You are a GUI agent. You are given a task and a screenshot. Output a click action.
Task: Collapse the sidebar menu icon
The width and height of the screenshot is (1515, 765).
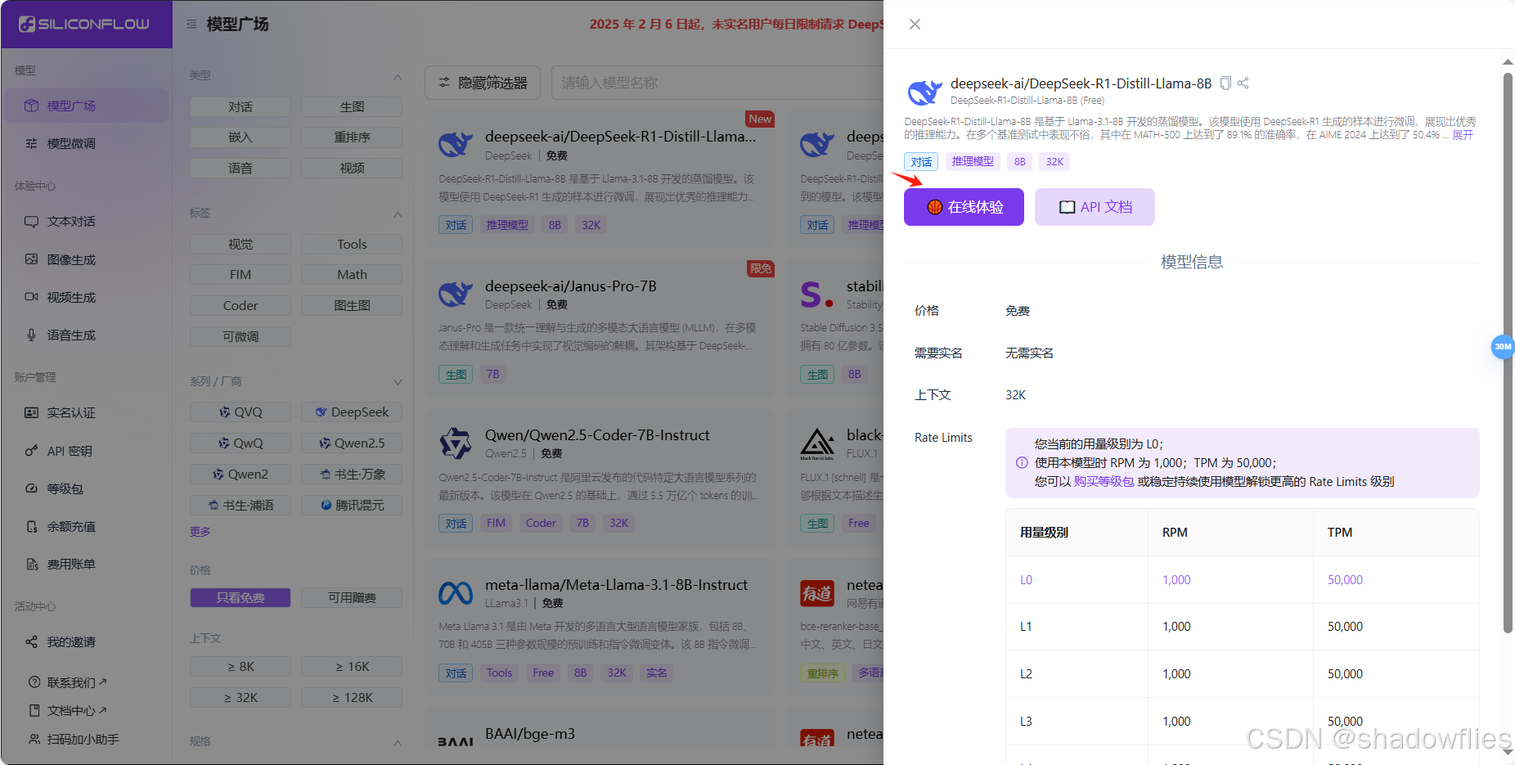pyautogui.click(x=191, y=24)
